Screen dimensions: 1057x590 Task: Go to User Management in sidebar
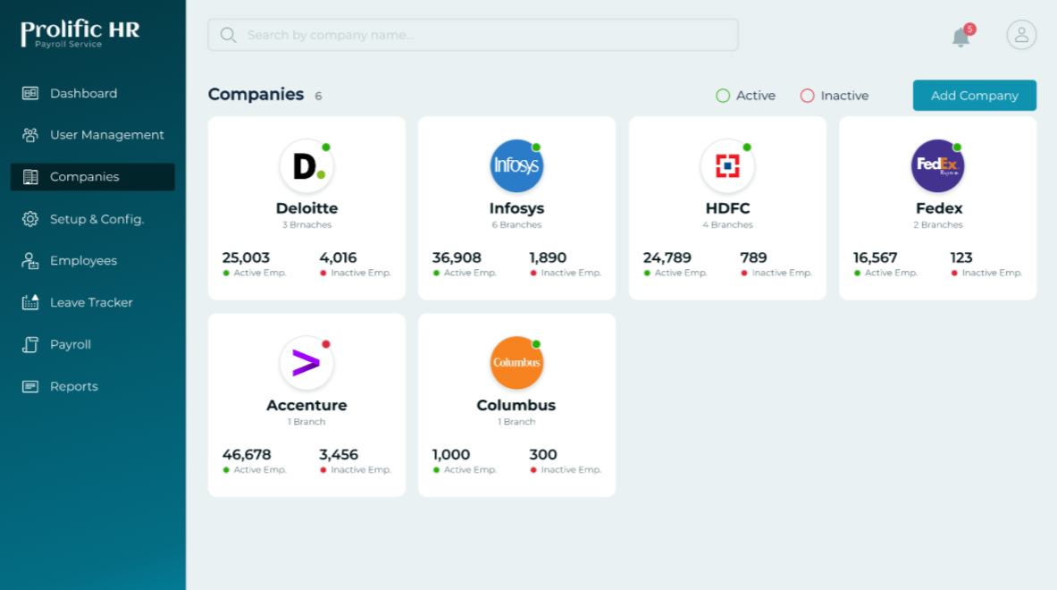tap(106, 135)
